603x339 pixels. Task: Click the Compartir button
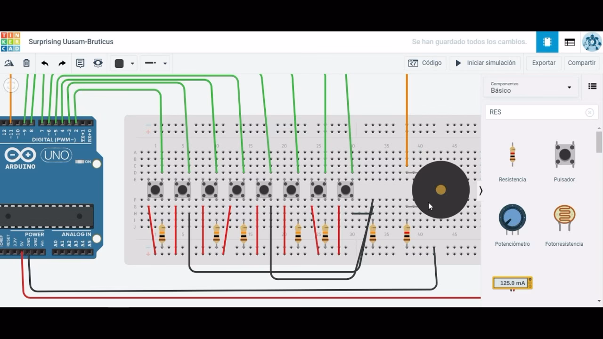pyautogui.click(x=581, y=63)
